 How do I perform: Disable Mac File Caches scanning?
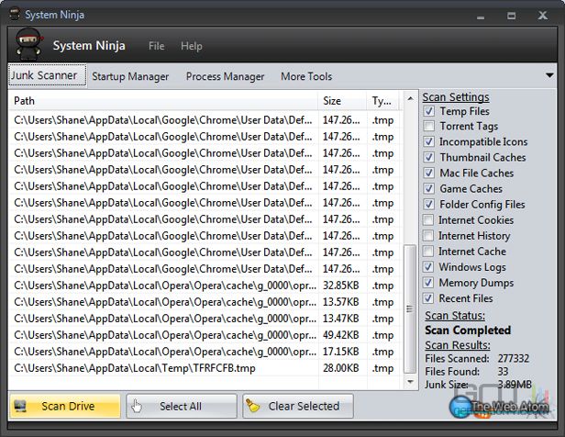coord(429,174)
